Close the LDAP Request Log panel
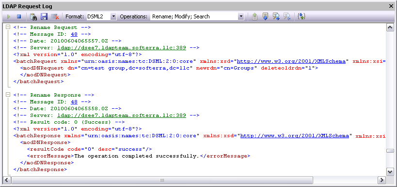 click(391, 6)
